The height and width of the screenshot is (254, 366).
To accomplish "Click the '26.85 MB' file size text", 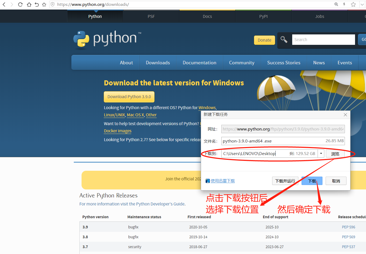I will point(335,141).
